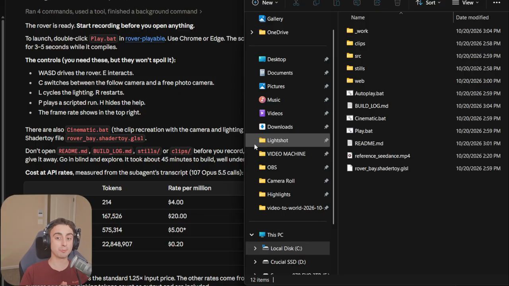Select the rover_bay.shadertoy.glsl file
The width and height of the screenshot is (509, 286).
click(x=381, y=168)
